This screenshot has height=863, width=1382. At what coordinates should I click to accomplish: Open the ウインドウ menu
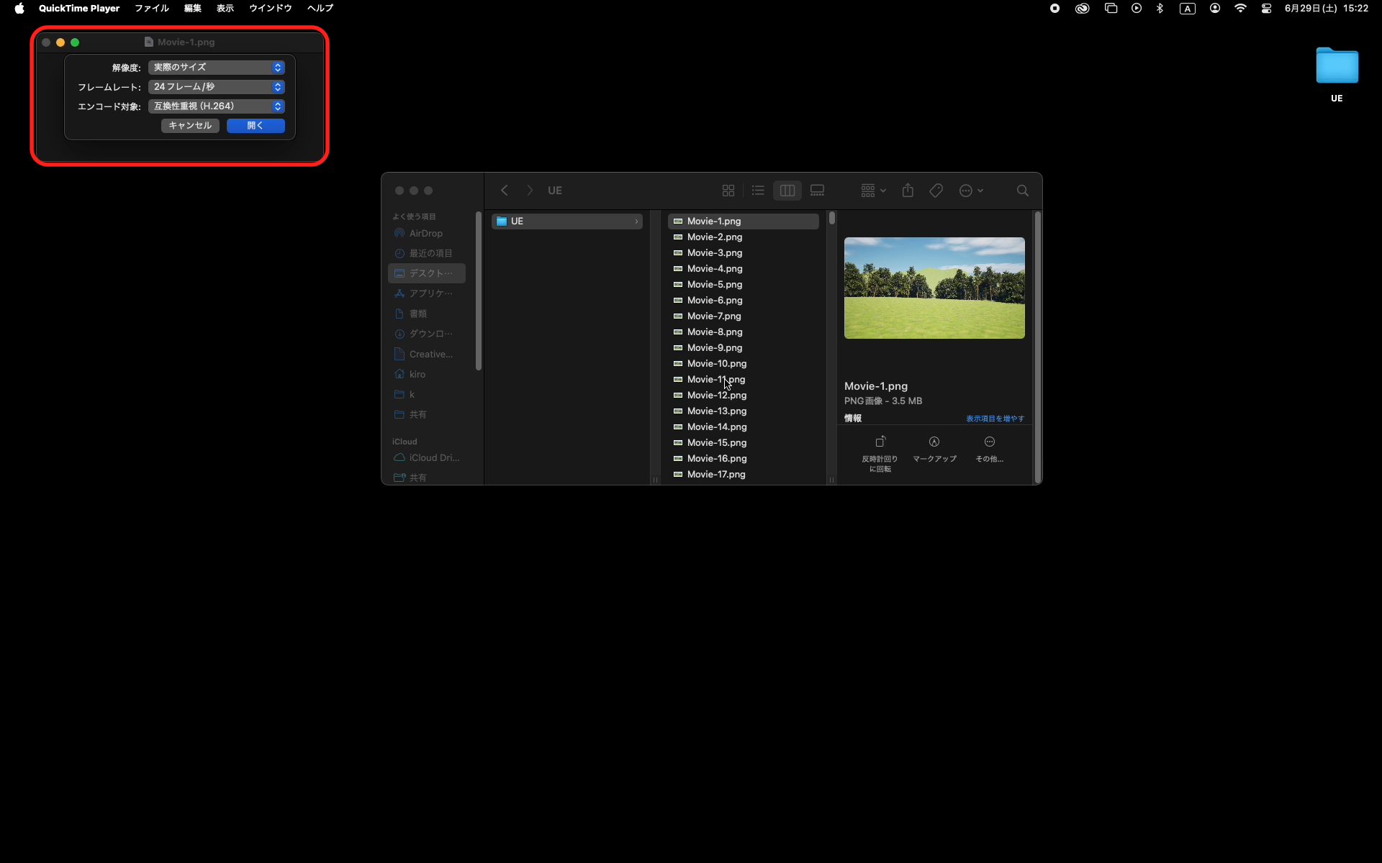click(x=271, y=9)
